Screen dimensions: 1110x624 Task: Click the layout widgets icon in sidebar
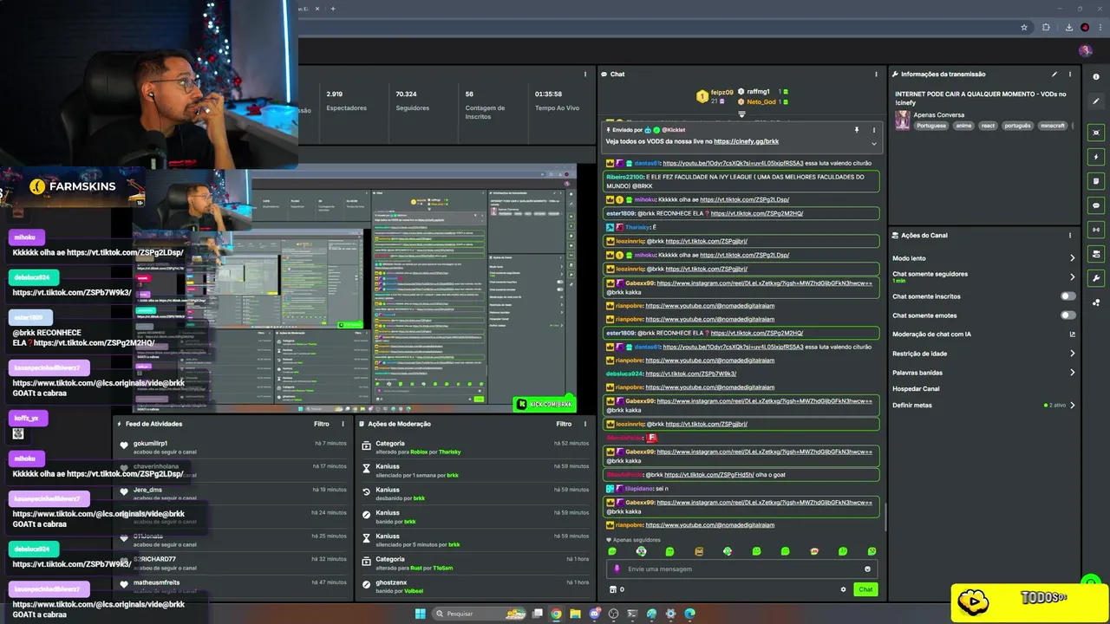(1097, 302)
